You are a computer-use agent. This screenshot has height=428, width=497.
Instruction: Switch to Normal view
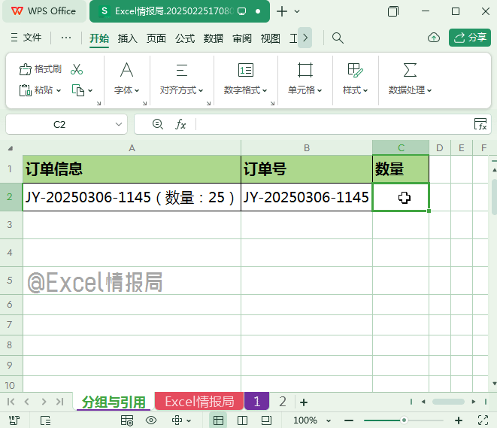(x=218, y=420)
